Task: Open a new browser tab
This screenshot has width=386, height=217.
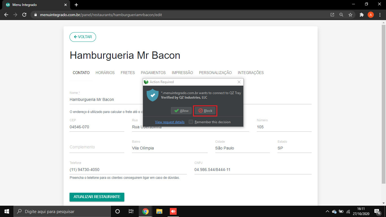Action: click(76, 5)
